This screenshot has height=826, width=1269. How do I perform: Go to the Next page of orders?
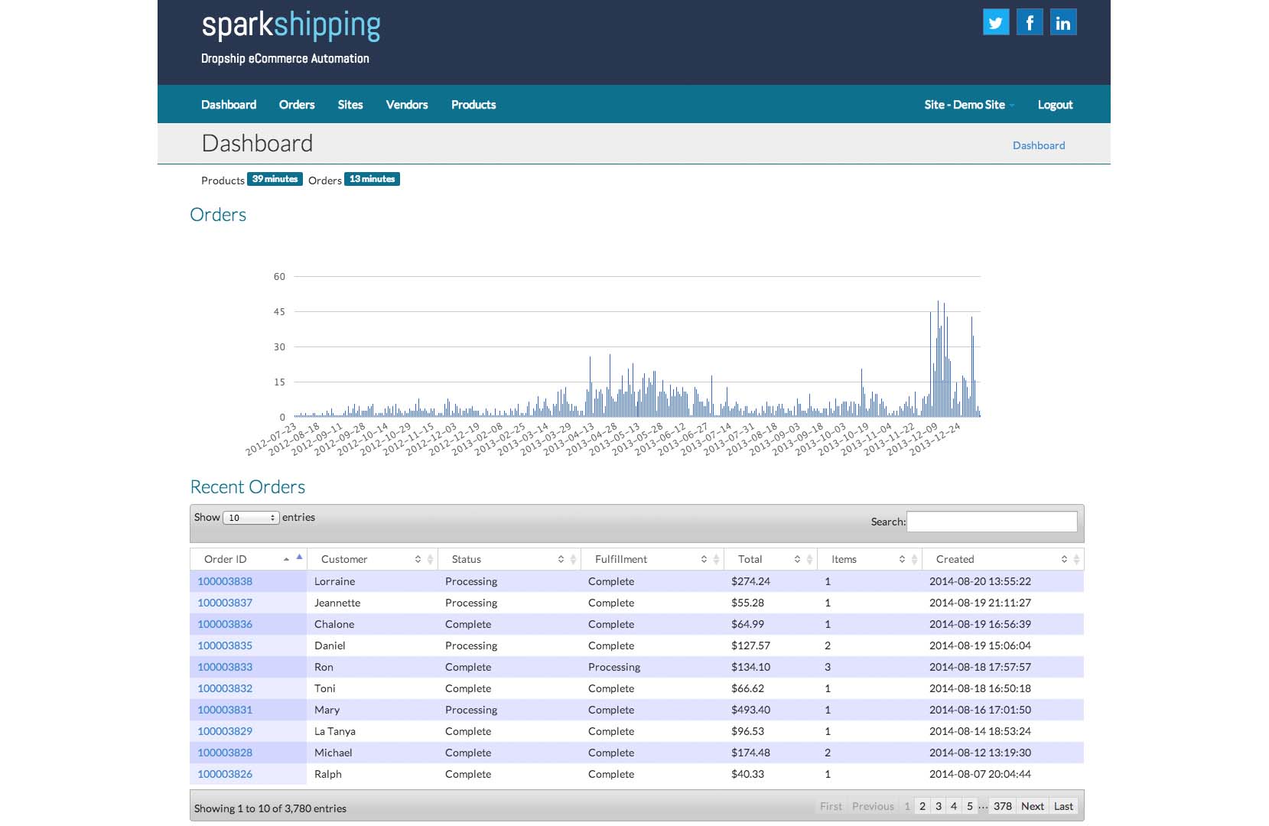point(1032,806)
